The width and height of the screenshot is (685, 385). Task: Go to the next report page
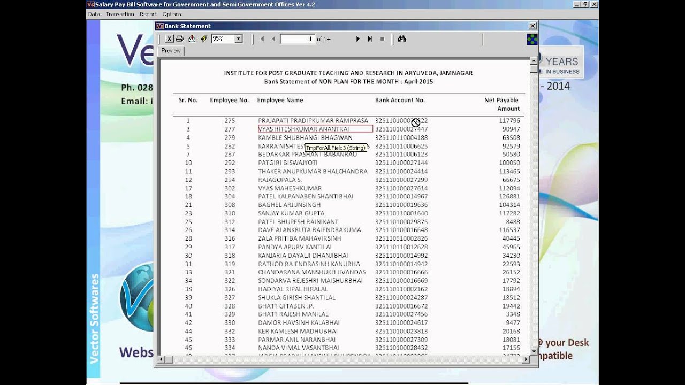point(358,38)
